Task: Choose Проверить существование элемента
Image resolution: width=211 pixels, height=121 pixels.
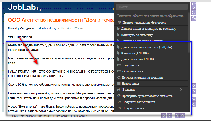Action: [151, 96]
